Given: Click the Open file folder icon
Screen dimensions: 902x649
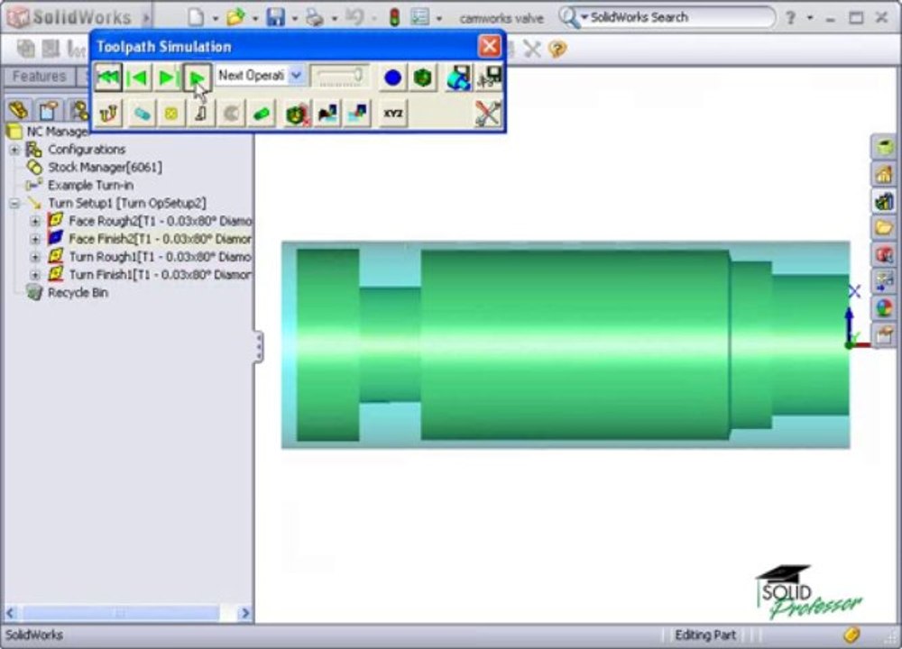Looking at the screenshot, I should tap(235, 17).
